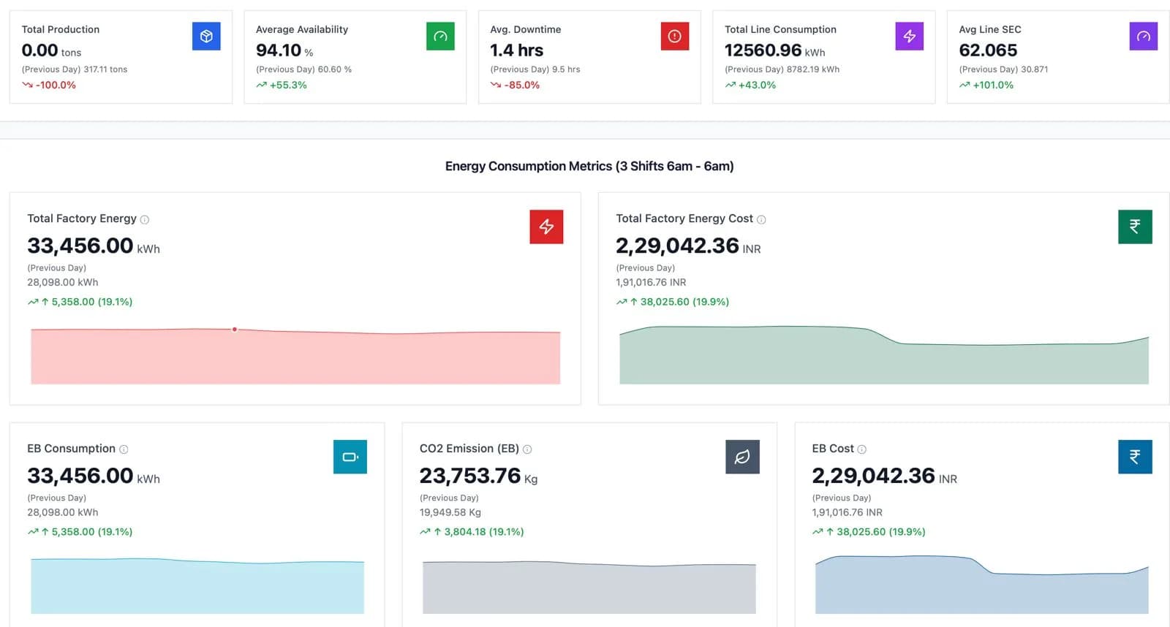
Task: Open info tooltip next to Total Factory Energy Cost
Action: click(x=761, y=219)
